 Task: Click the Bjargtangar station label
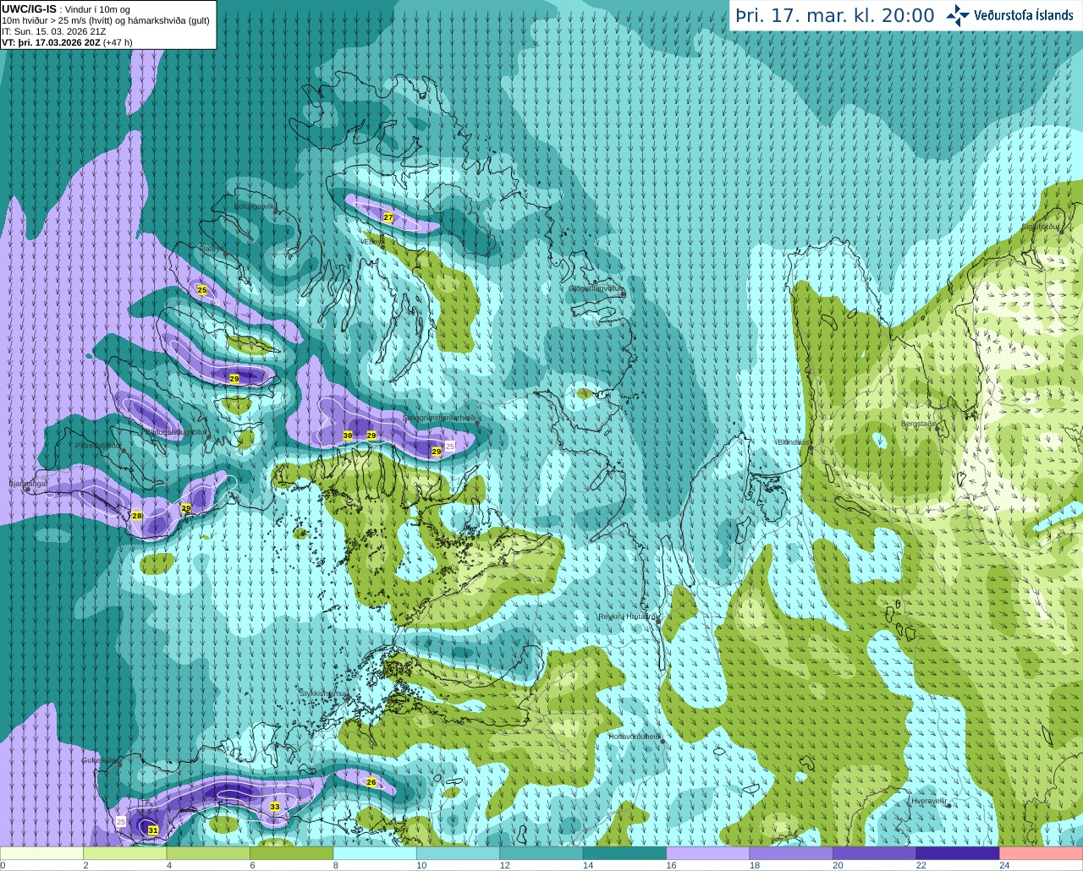(28, 484)
